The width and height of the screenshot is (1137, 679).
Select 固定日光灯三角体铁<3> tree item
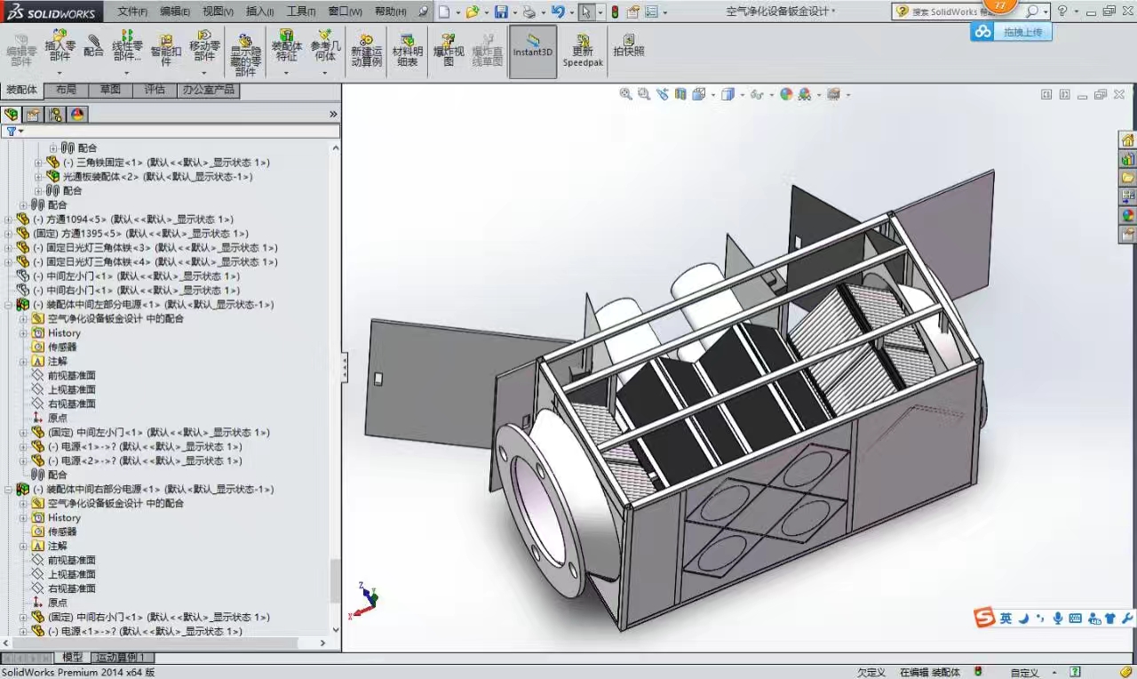(155, 248)
